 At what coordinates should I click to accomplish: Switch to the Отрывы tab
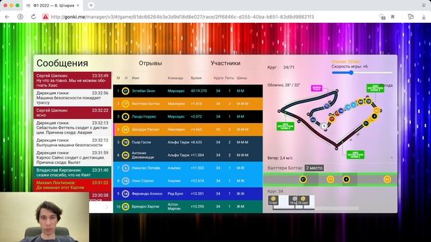150,63
